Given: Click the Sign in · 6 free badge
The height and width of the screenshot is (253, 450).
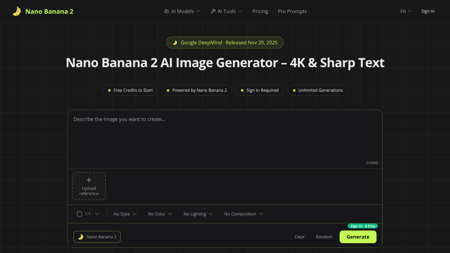Looking at the screenshot, I should tap(363, 226).
